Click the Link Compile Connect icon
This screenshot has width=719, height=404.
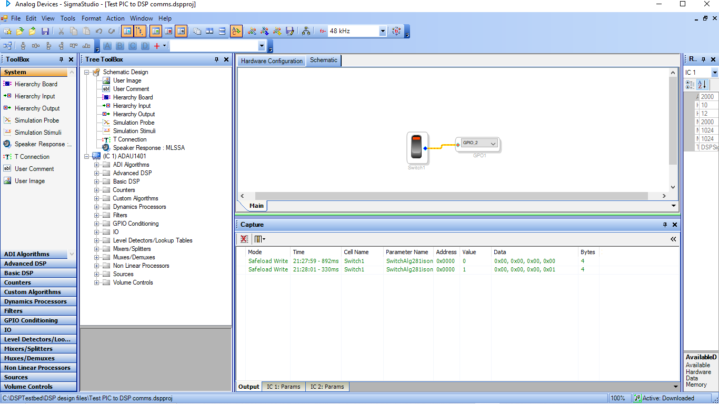265,31
